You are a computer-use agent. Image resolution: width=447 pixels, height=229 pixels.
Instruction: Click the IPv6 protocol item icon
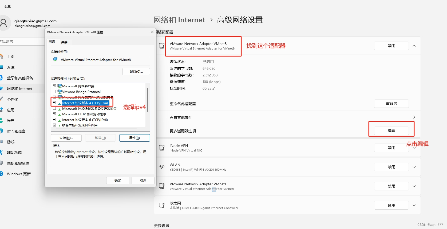[x=60, y=120]
